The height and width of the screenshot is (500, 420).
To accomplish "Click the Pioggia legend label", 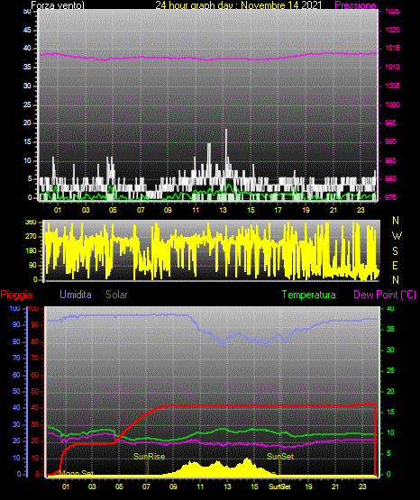I will (16, 295).
